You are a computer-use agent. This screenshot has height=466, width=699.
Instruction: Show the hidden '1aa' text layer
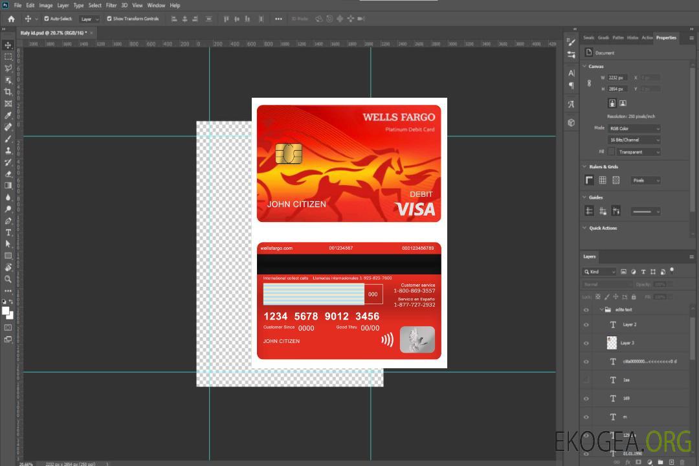point(586,380)
